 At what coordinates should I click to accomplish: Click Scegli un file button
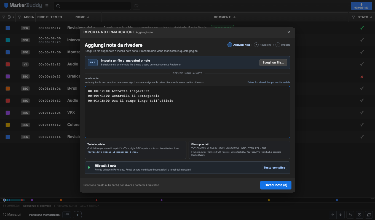pos(273,63)
